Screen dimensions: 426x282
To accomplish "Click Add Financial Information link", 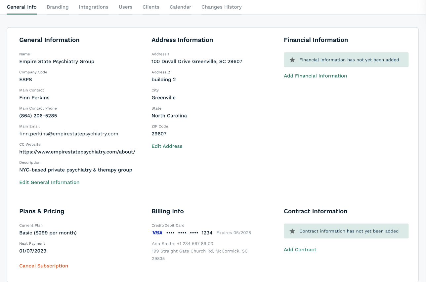I will click(315, 76).
